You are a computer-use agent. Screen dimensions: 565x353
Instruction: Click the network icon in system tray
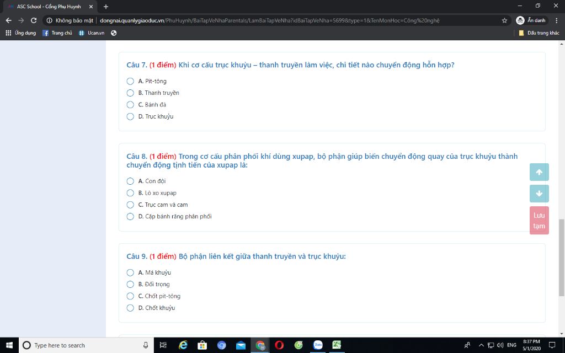coord(491,345)
